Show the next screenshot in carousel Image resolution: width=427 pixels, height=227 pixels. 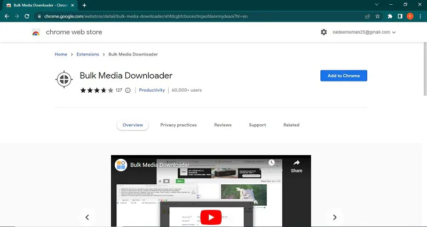tap(335, 217)
